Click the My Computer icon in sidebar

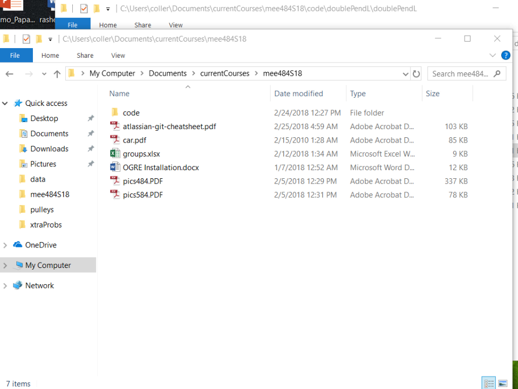(x=19, y=265)
